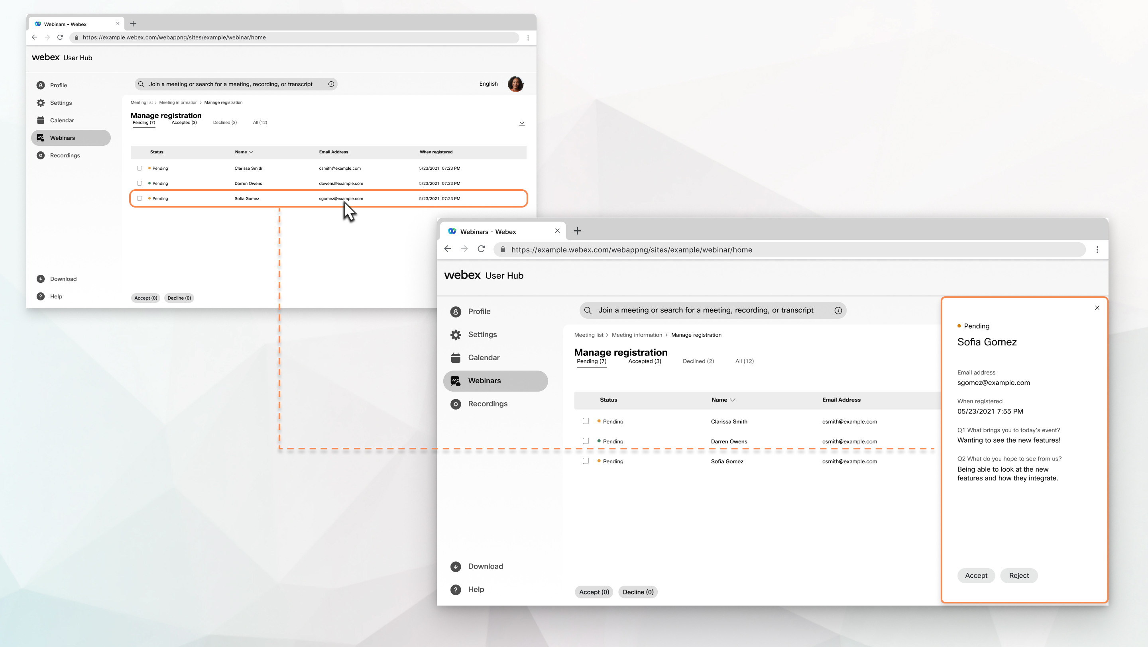
Task: Toggle checkbox for Clarissa Smith row
Action: pyautogui.click(x=586, y=420)
